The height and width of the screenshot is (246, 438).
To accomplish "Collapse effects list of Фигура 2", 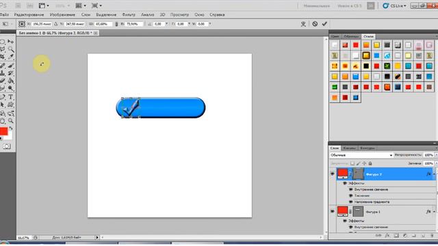I will (434, 174).
